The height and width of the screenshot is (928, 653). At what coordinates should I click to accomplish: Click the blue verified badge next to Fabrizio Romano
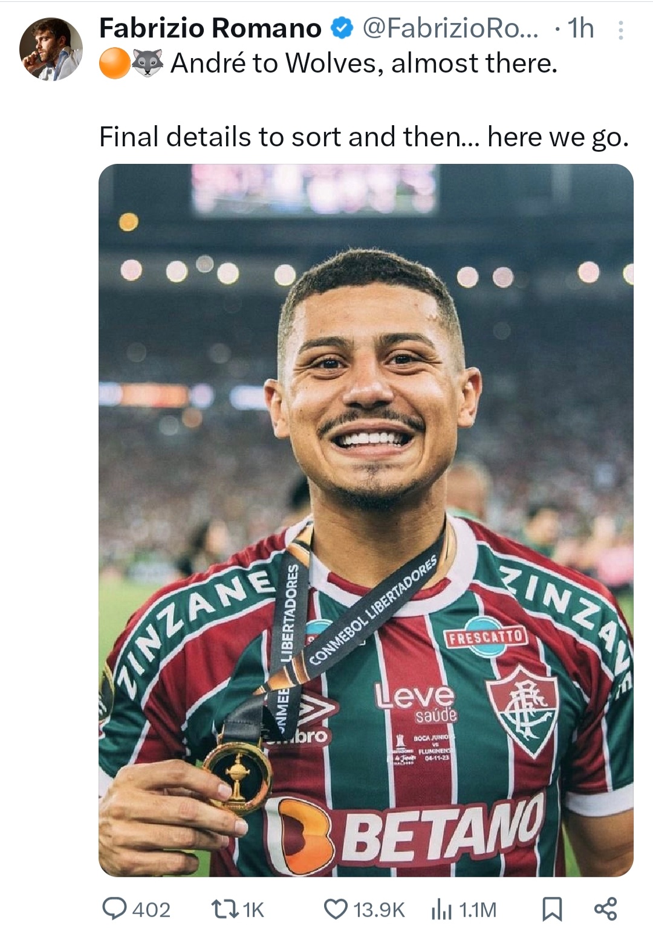[x=343, y=27]
